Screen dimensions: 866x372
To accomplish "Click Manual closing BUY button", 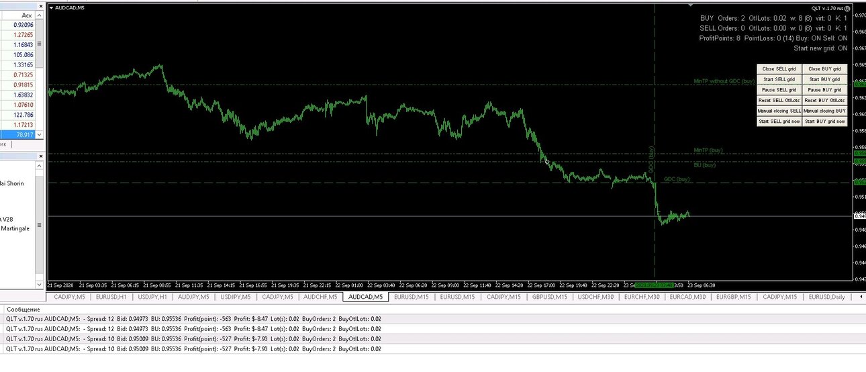I will [824, 111].
